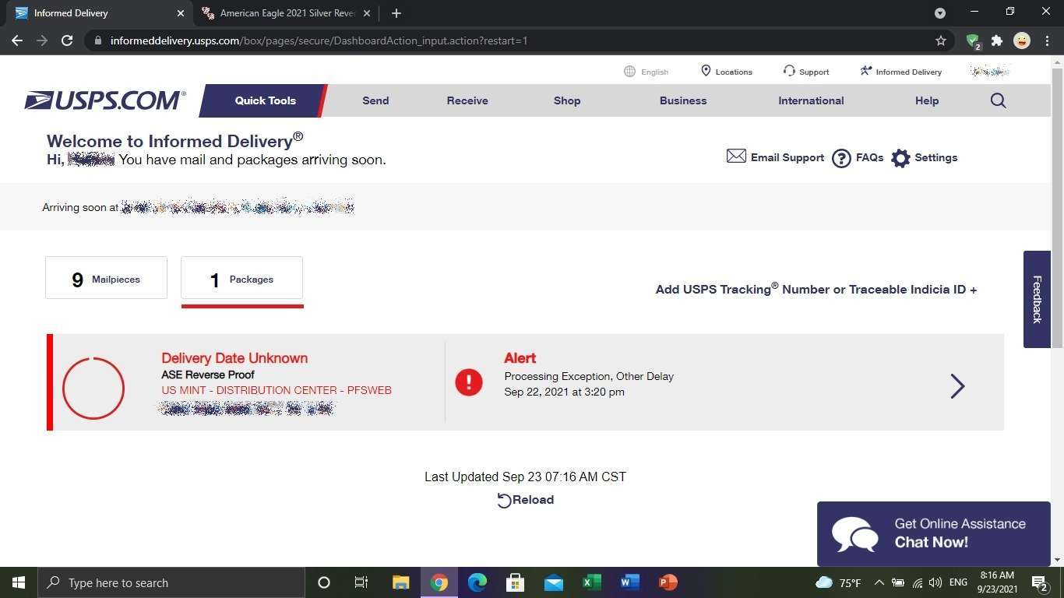Open PowerPoint from the taskbar
Screen dimensions: 1064x598
coord(668,582)
